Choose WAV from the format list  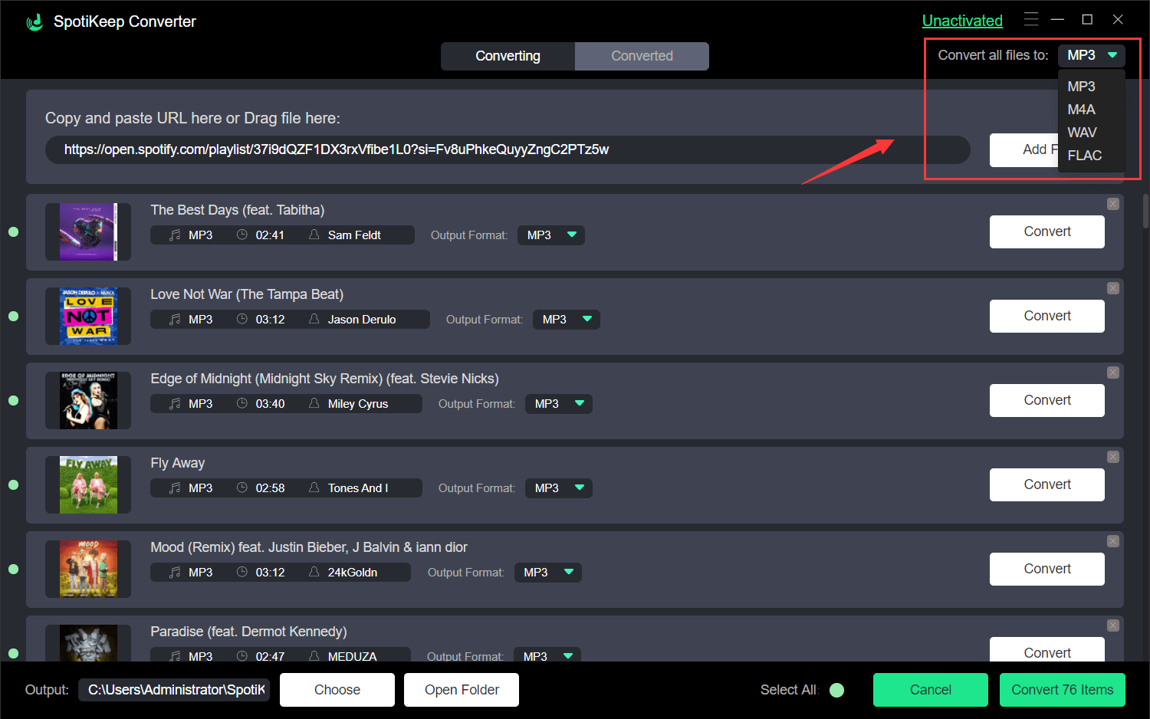[1082, 133]
